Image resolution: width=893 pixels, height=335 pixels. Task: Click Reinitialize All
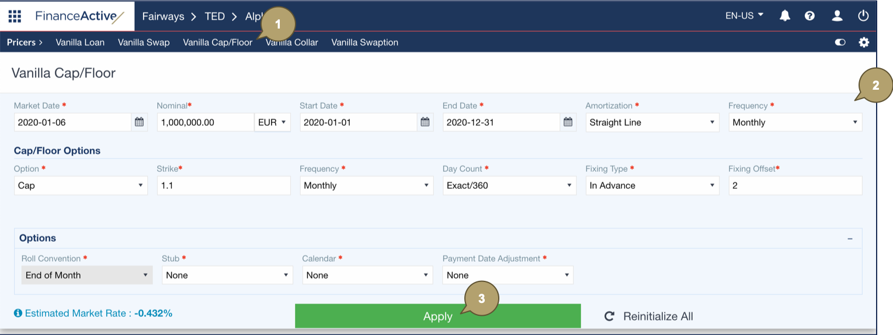[649, 316]
